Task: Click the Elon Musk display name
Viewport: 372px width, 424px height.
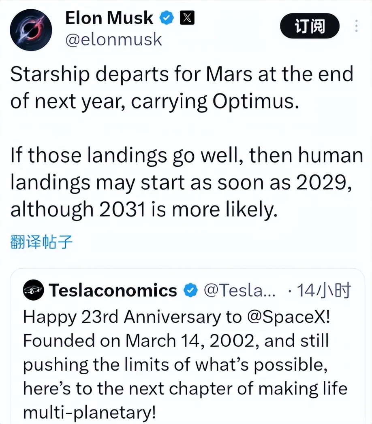Action: click(x=109, y=18)
